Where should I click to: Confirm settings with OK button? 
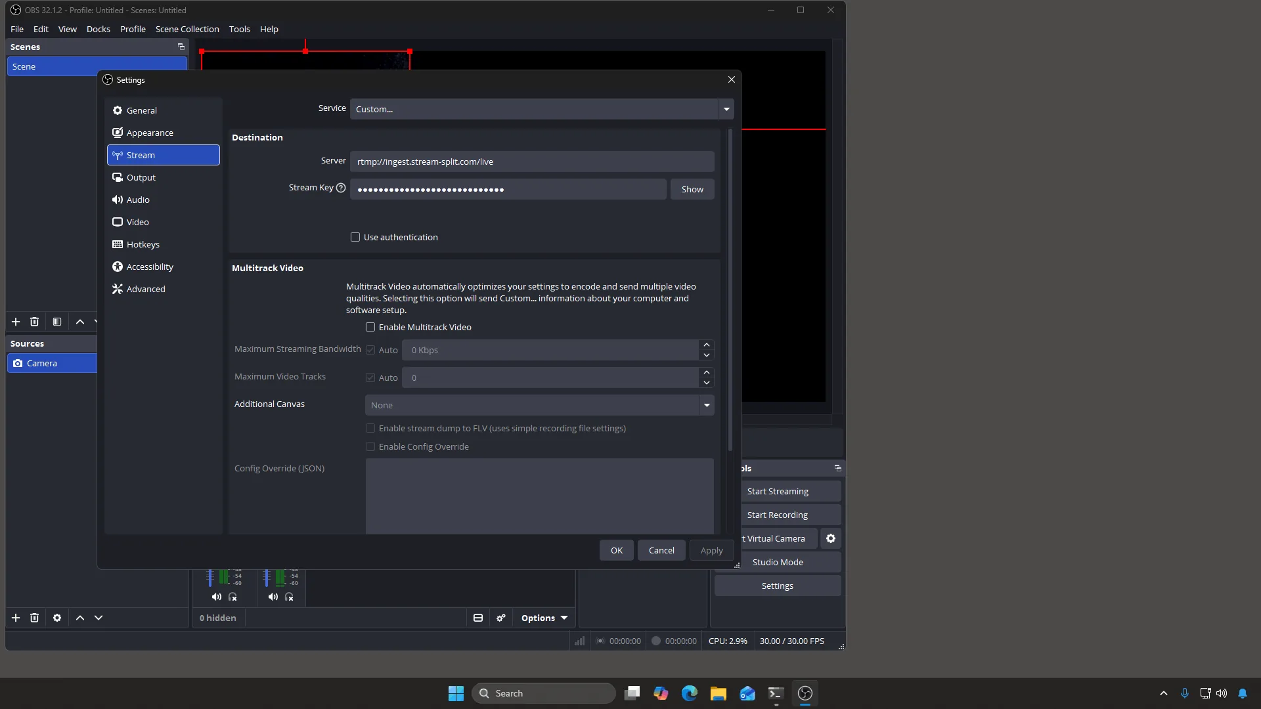(616, 550)
